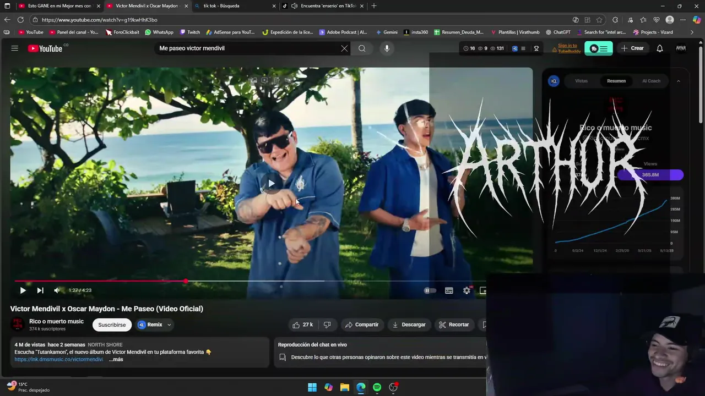Start voice search with the microphone
705x396 pixels.
click(x=387, y=48)
